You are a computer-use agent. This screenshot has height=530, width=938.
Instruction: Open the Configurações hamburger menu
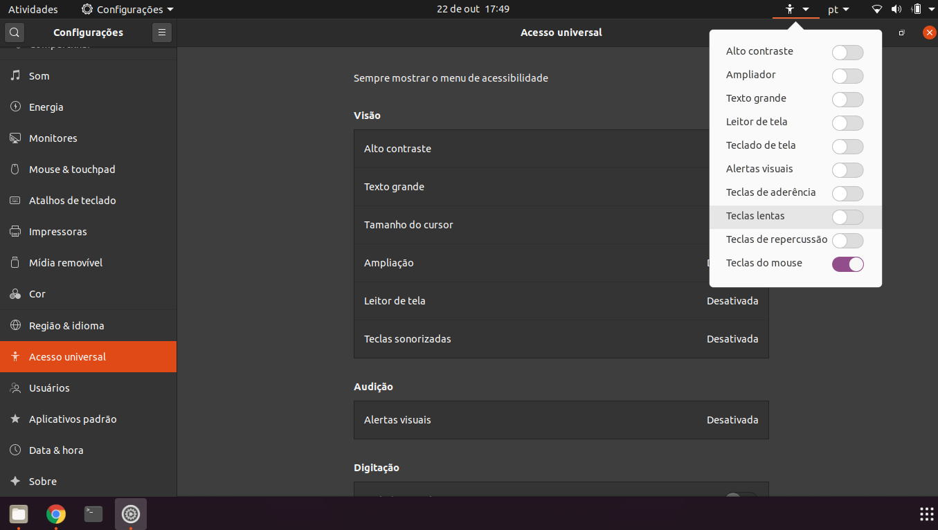[x=161, y=33]
